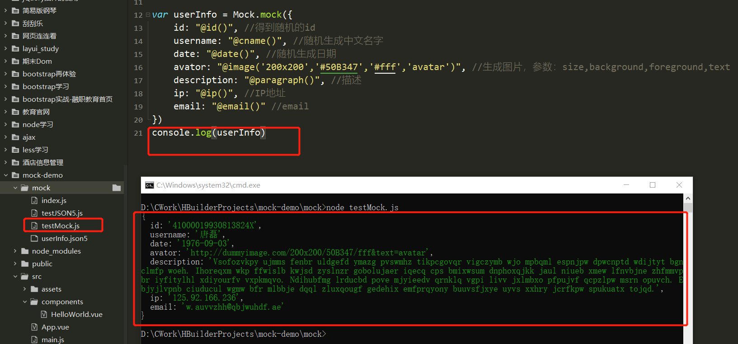Expand the public folder arrow
Image resolution: width=738 pixels, height=344 pixels.
[x=15, y=264]
